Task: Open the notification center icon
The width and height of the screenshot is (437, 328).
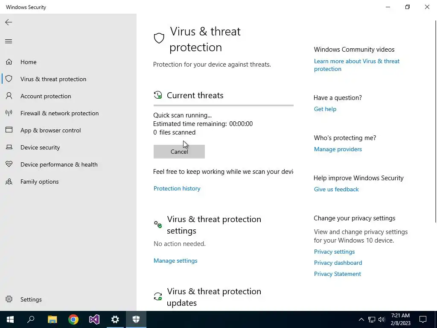Action: tap(423, 319)
